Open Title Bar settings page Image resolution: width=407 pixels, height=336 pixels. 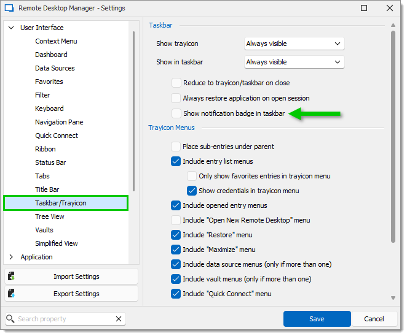47,189
